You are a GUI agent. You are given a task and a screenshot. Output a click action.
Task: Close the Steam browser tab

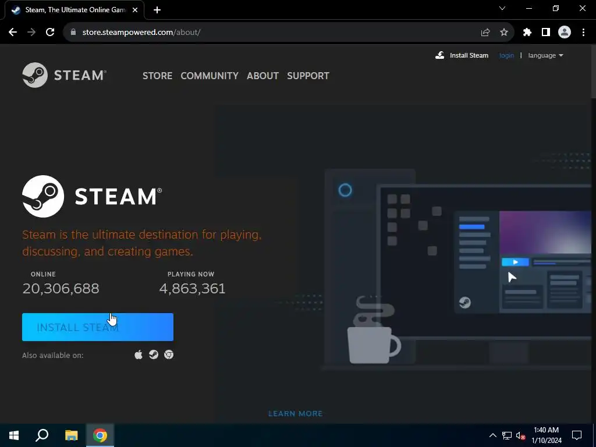[135, 10]
